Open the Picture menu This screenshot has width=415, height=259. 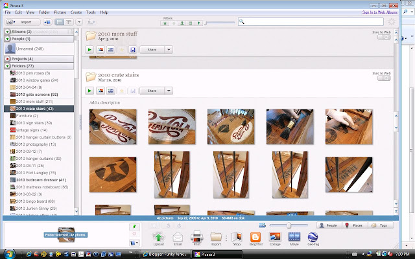pyautogui.click(x=60, y=12)
